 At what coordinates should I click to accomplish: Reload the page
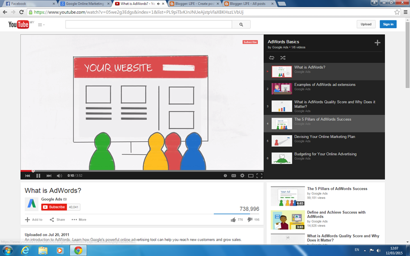coord(21,12)
